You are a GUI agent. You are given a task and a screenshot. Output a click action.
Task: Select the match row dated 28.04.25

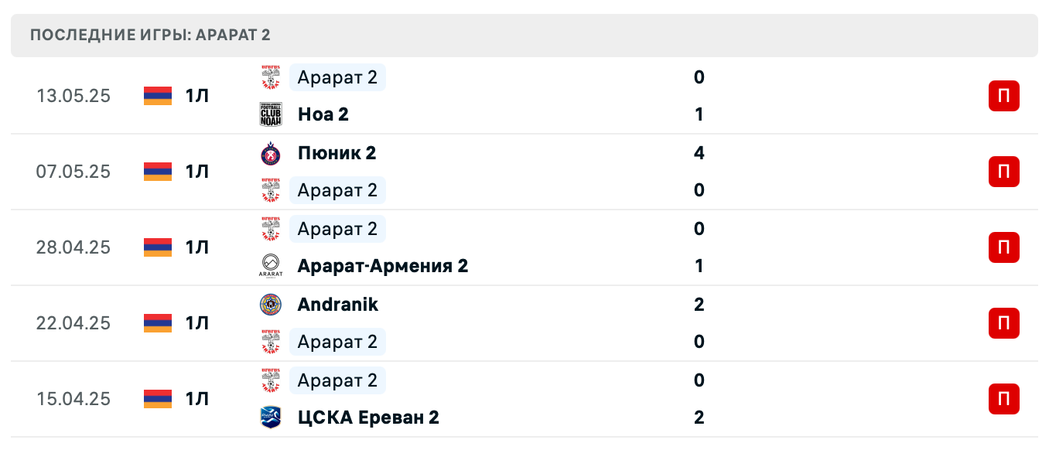tap(524, 247)
